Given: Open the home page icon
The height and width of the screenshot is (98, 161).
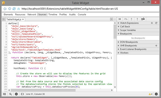Looking at the screenshot, I should [x=19, y=9].
